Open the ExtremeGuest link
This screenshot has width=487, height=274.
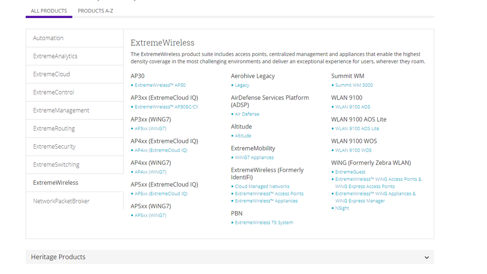pos(350,172)
